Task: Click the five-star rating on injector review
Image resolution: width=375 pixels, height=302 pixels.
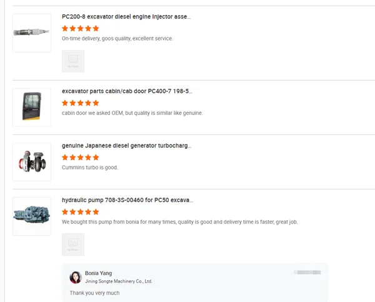Action: coord(81,29)
